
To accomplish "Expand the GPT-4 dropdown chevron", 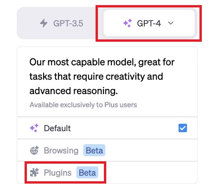I will click(x=171, y=23).
